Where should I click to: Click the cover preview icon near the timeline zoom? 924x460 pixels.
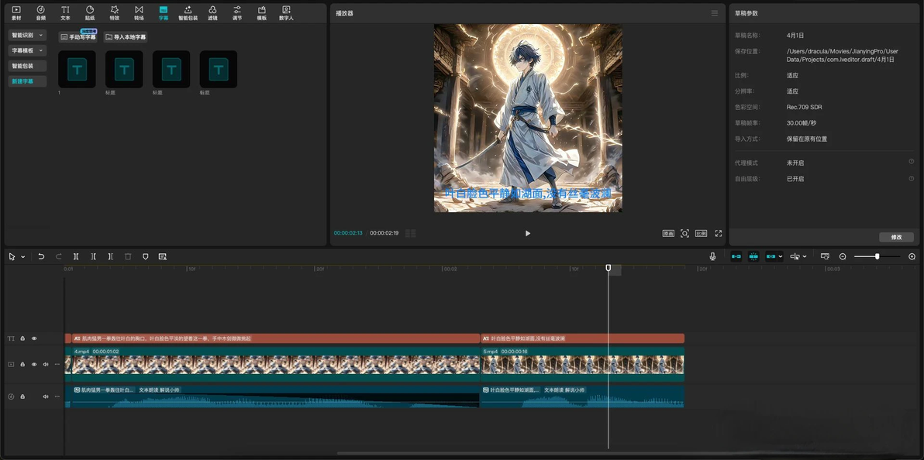(x=825, y=257)
